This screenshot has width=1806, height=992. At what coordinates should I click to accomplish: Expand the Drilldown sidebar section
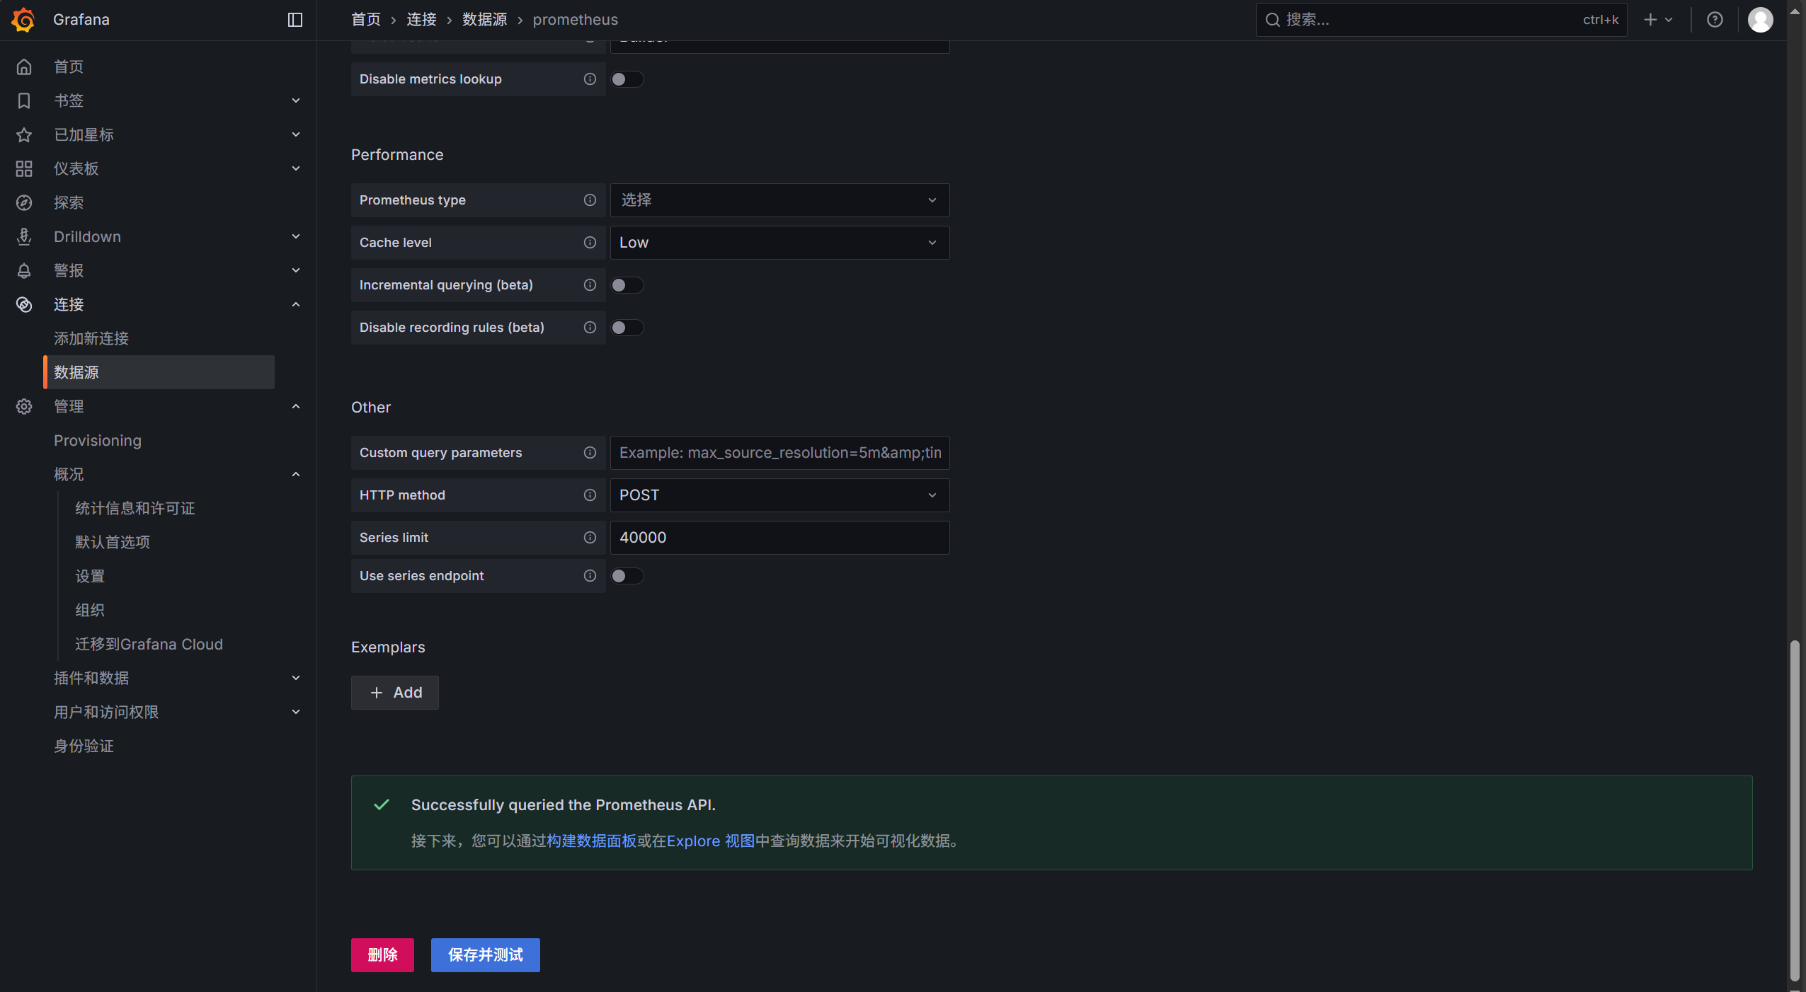pos(296,236)
